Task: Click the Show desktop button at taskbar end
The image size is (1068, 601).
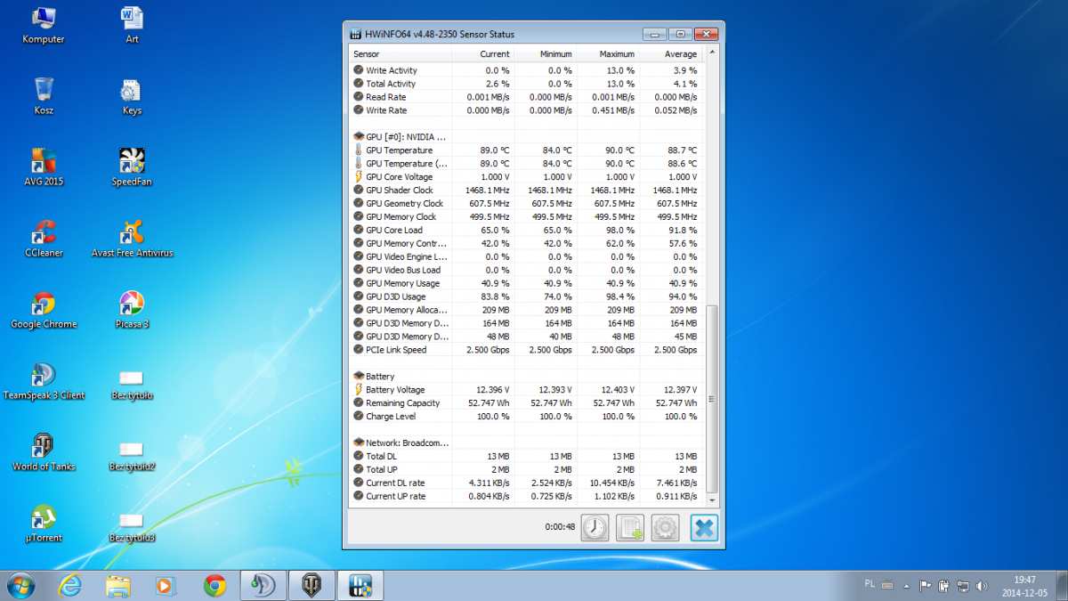Action: pos(1061,585)
